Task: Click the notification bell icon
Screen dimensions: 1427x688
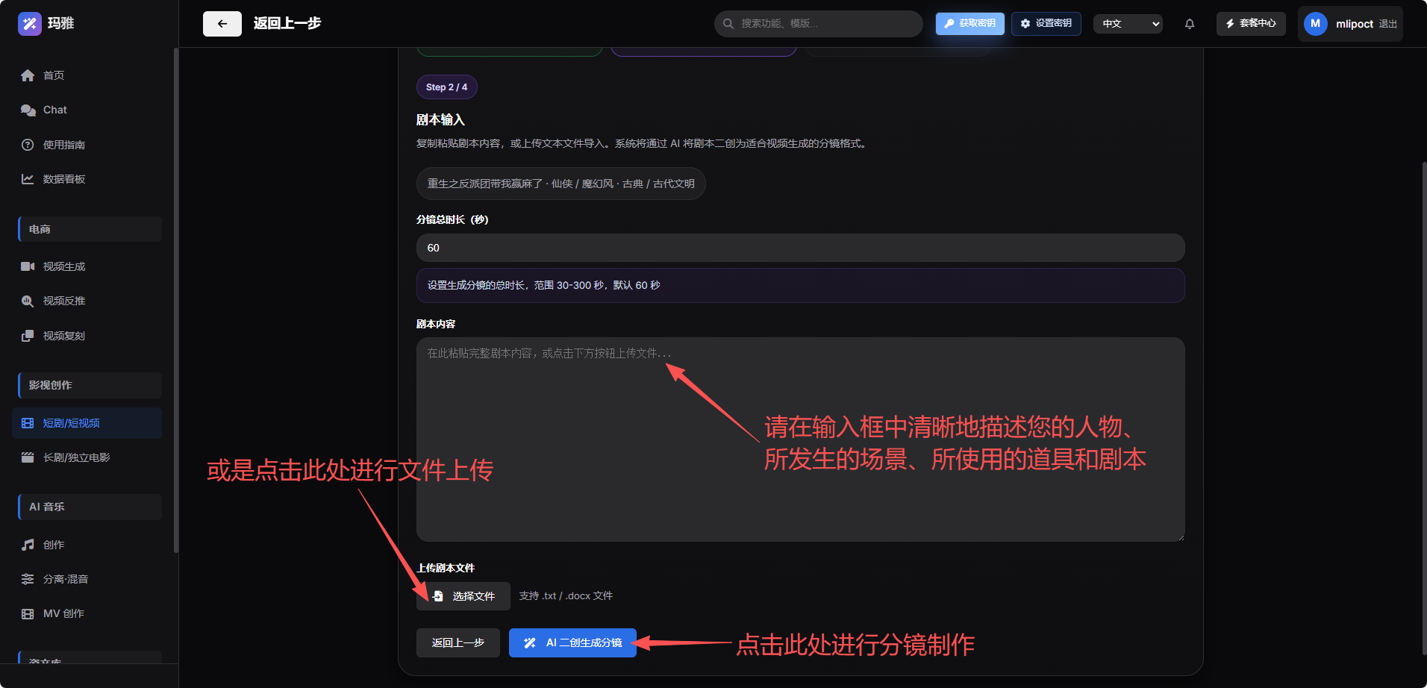Action: click(1190, 24)
